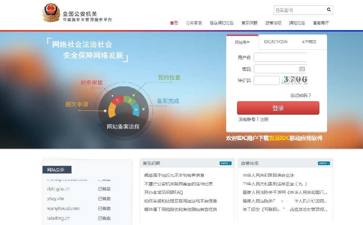Focus the 用户名 input field

[280, 57]
